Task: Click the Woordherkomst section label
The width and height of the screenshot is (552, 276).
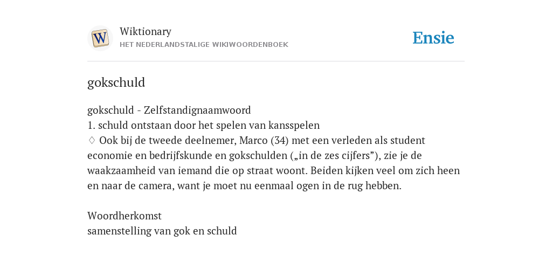Action: 125,216
